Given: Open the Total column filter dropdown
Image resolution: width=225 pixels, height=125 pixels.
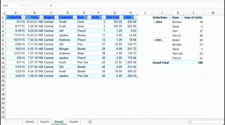Looking at the screenshot, I should pyautogui.click(x=136, y=17).
